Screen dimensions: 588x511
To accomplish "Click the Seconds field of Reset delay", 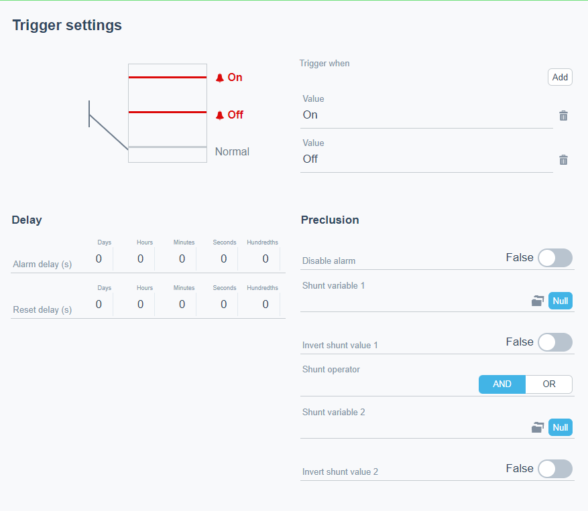I will (x=224, y=304).
